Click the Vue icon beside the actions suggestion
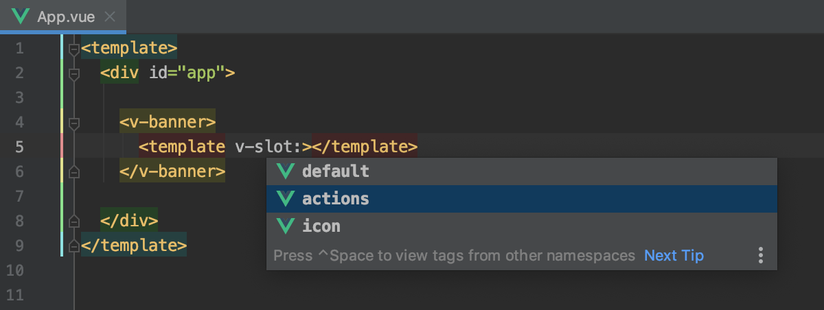The height and width of the screenshot is (310, 824). point(285,199)
